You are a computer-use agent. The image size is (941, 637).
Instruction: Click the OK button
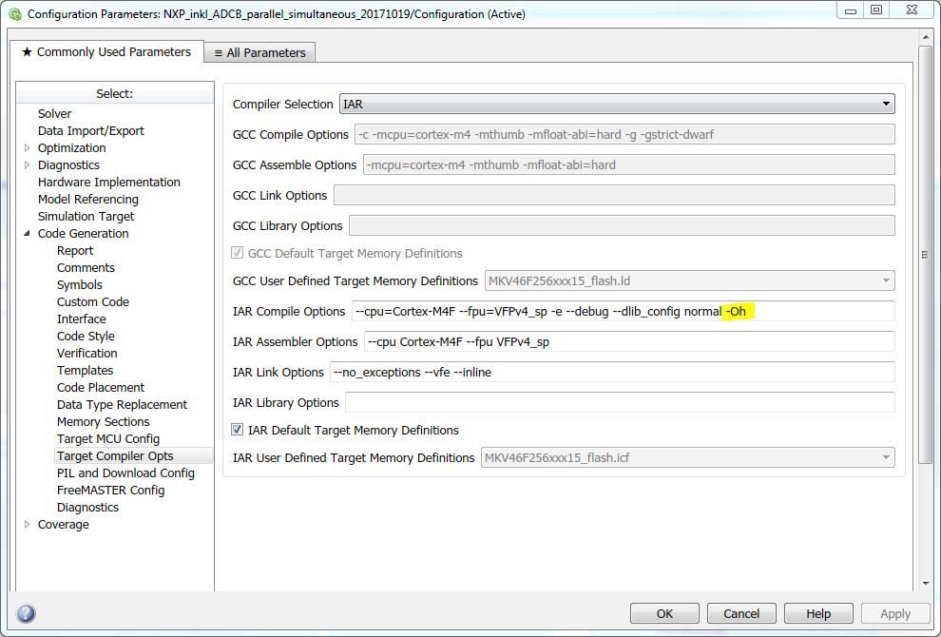[x=664, y=613]
